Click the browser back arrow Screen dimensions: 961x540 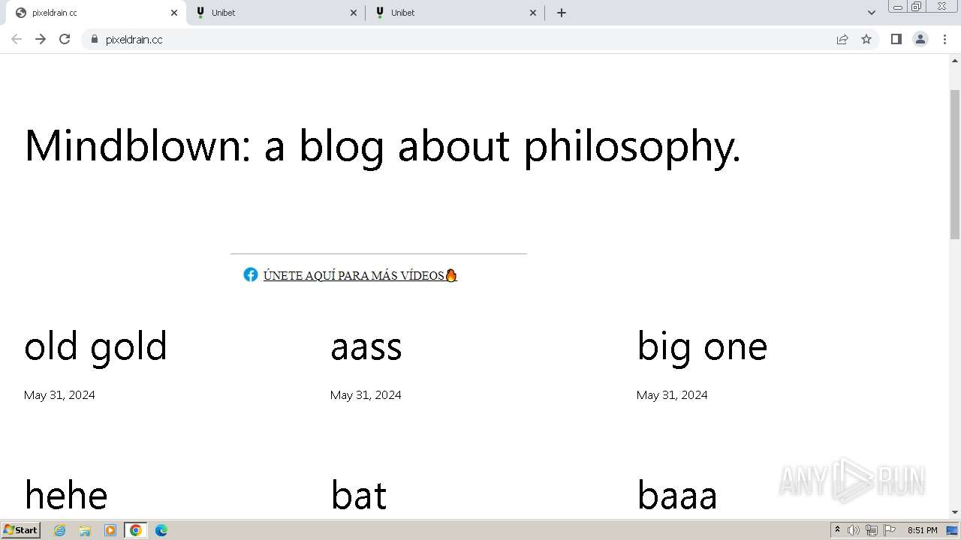[x=17, y=39]
